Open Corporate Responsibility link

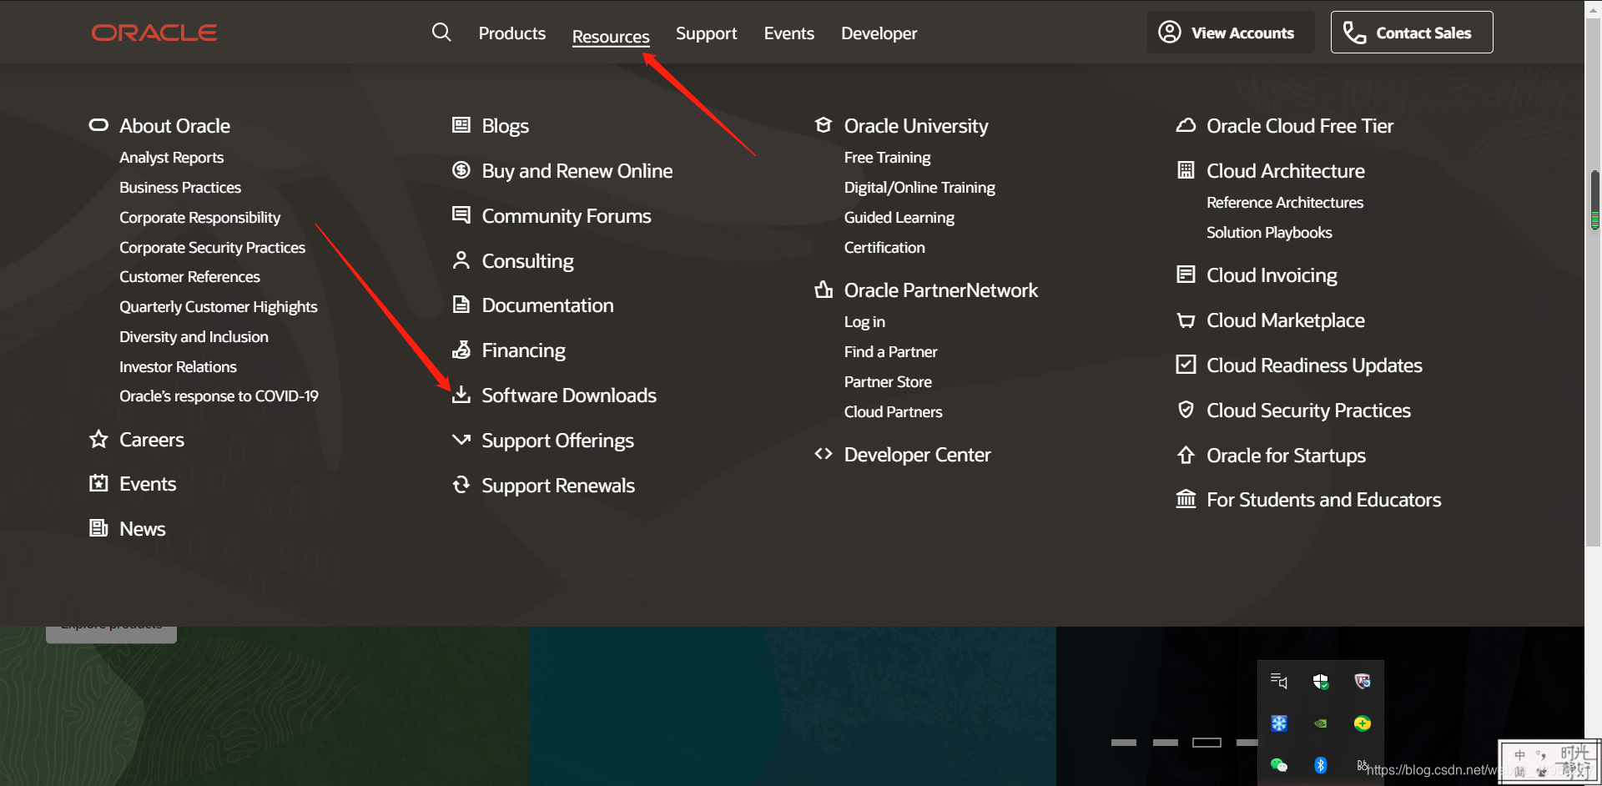200,218
